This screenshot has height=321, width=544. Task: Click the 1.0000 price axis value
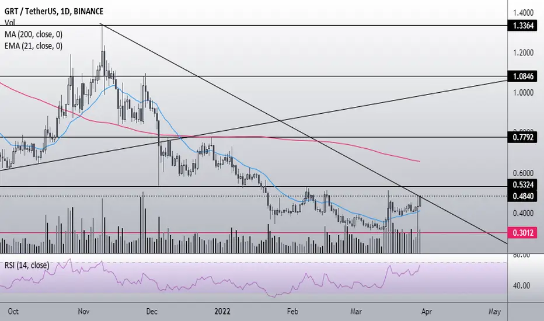[523, 93]
